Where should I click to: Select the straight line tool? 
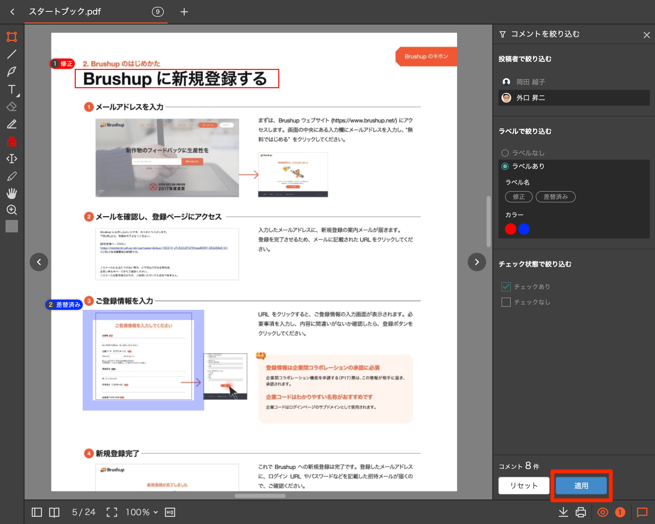pyautogui.click(x=12, y=54)
